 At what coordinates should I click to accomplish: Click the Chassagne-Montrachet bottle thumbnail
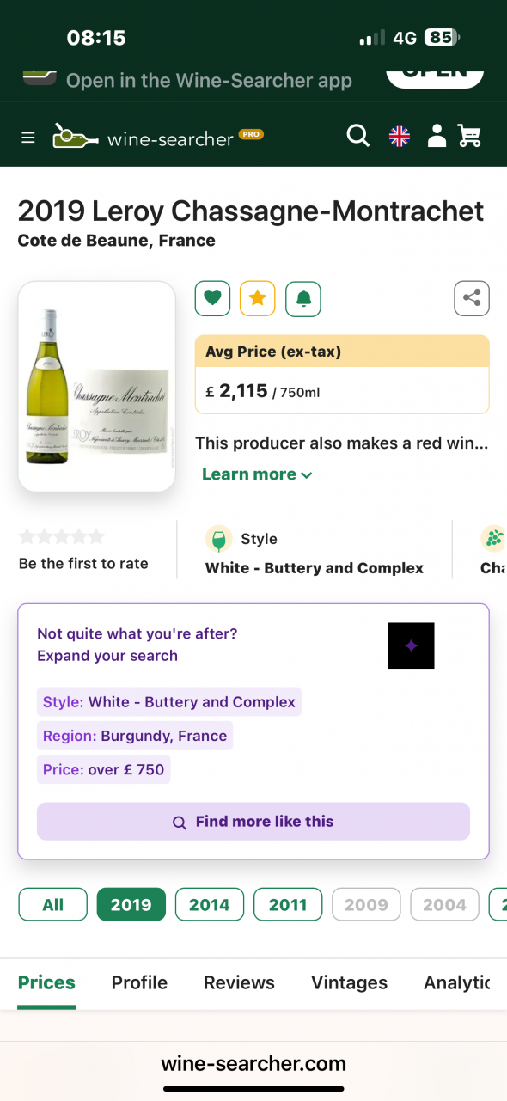pyautogui.click(x=96, y=387)
